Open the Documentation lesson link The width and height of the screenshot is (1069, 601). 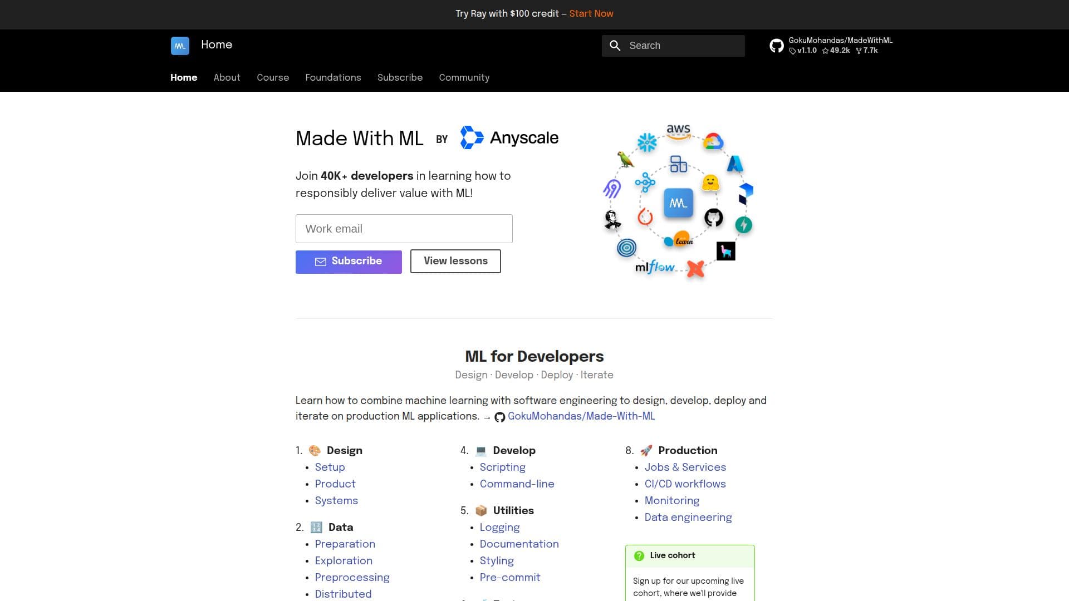coord(519,544)
